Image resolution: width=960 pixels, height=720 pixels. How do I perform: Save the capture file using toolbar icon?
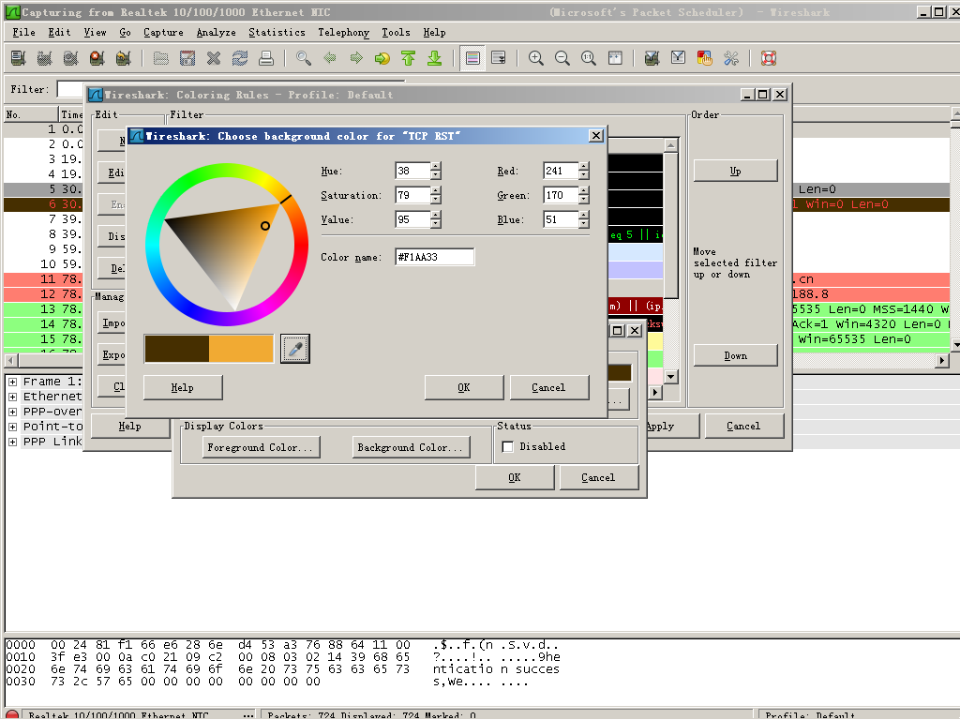(187, 58)
